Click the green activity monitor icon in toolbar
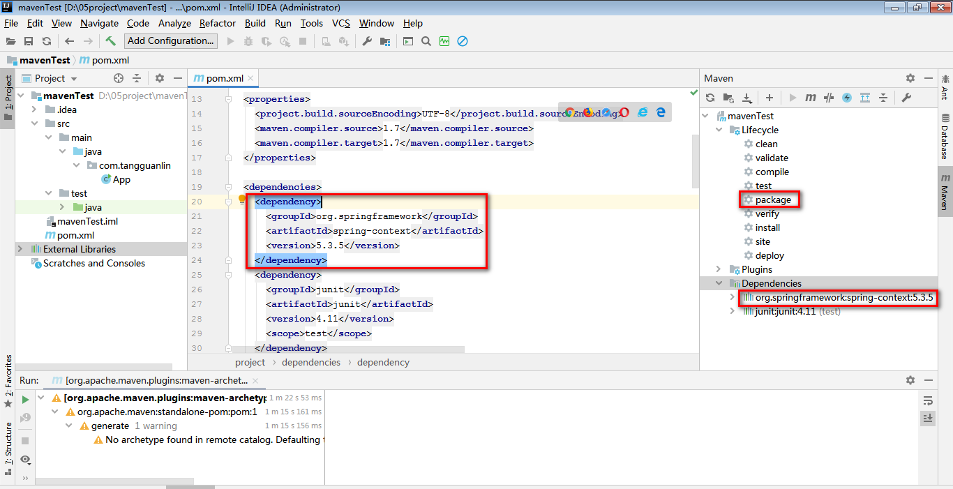 click(444, 41)
